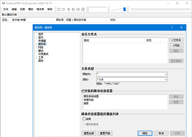Select 媒体库筛选器 in the viewers list

[91, 97]
